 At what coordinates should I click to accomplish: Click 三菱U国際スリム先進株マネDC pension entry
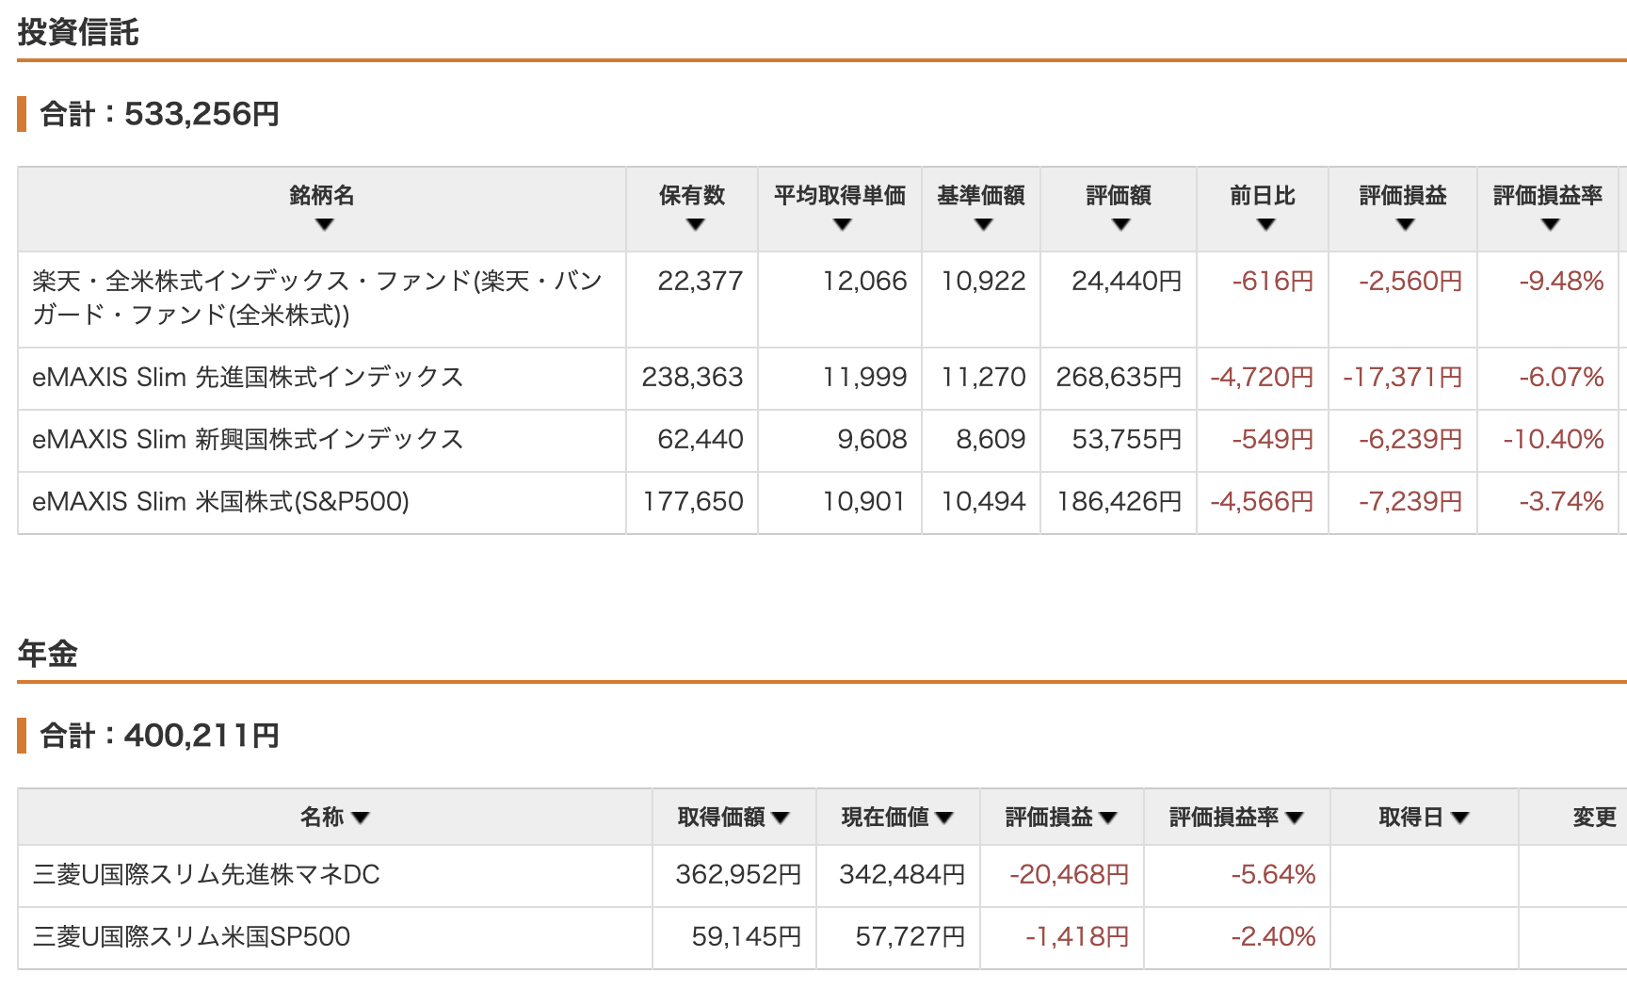206,875
